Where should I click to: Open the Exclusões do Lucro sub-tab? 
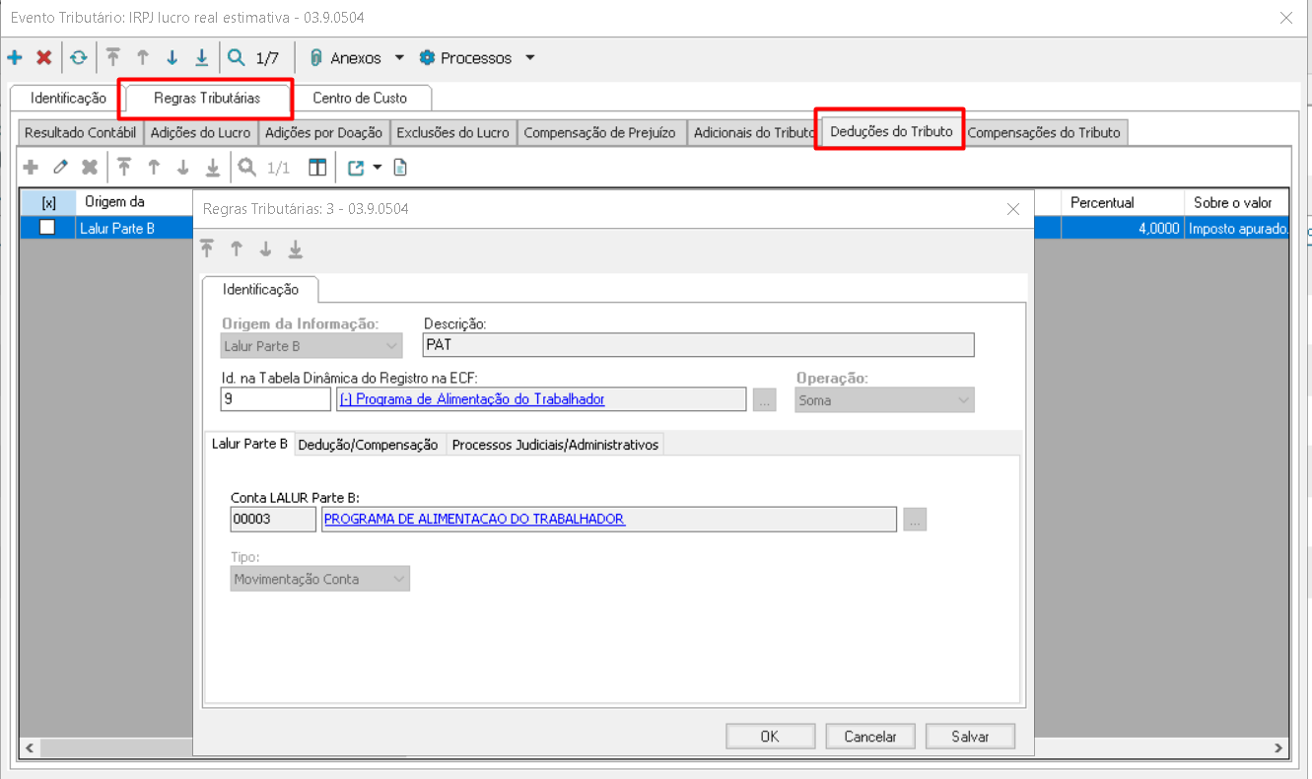point(453,132)
